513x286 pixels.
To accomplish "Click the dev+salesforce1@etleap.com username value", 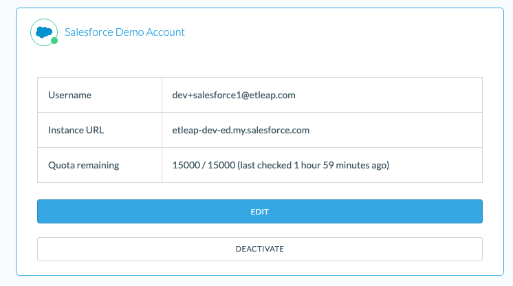I will coord(233,95).
